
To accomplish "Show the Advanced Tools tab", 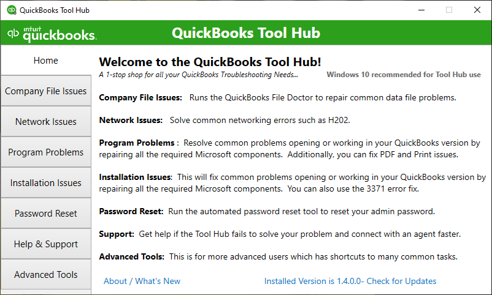I will [46, 275].
